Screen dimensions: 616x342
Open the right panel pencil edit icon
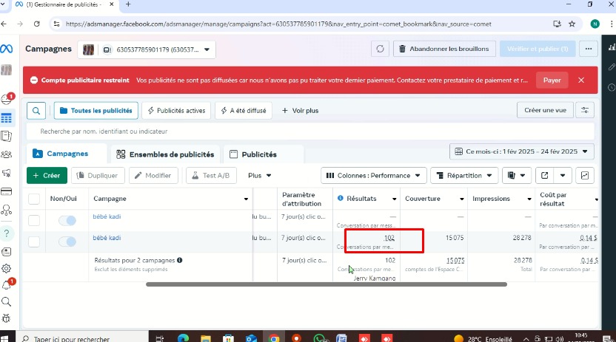point(612,67)
